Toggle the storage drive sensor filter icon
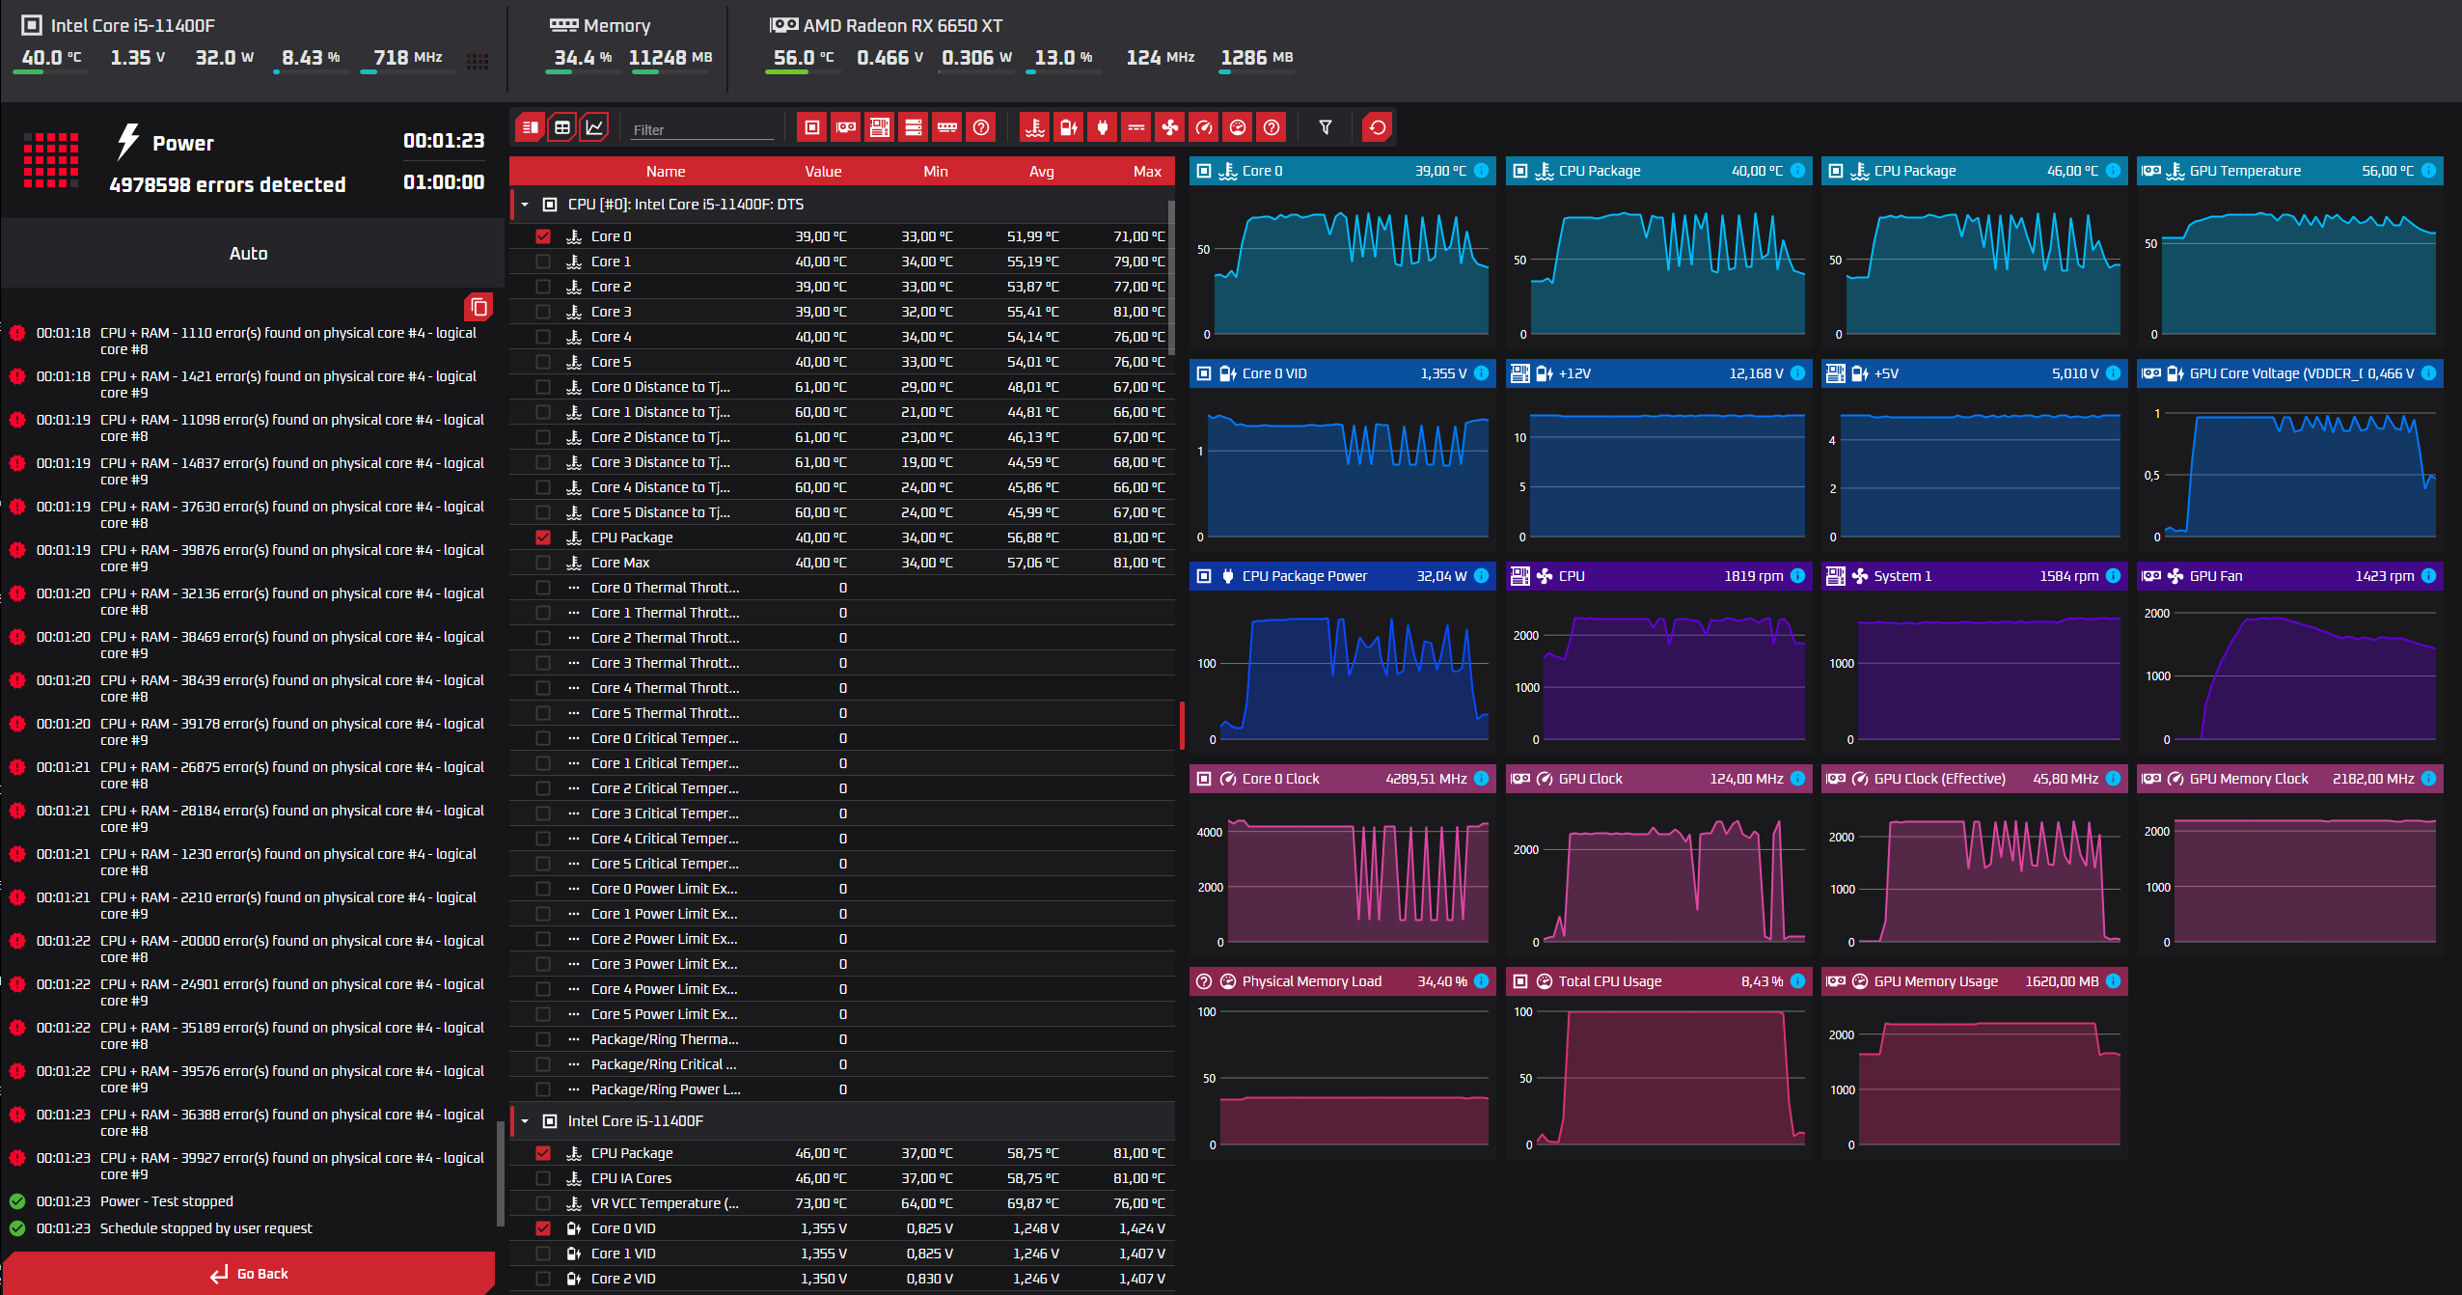Image resolution: width=2462 pixels, height=1295 pixels. tap(914, 127)
